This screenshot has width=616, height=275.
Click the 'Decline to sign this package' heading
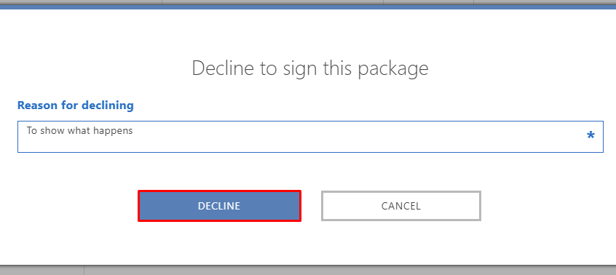pyautogui.click(x=310, y=68)
